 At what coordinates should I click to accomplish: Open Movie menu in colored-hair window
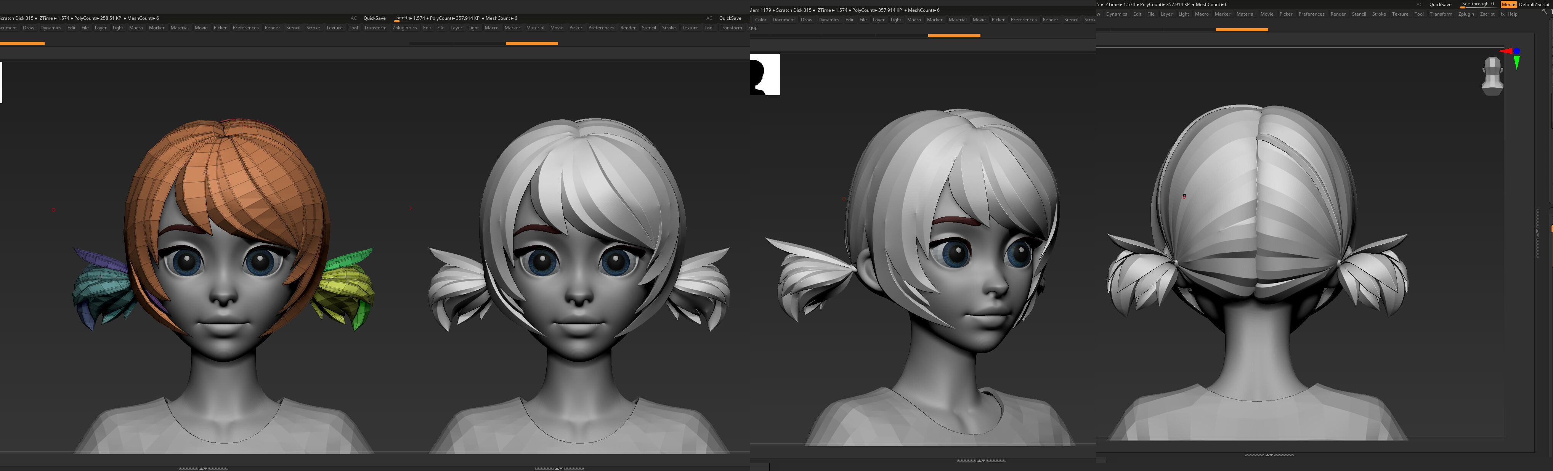pyautogui.click(x=201, y=28)
